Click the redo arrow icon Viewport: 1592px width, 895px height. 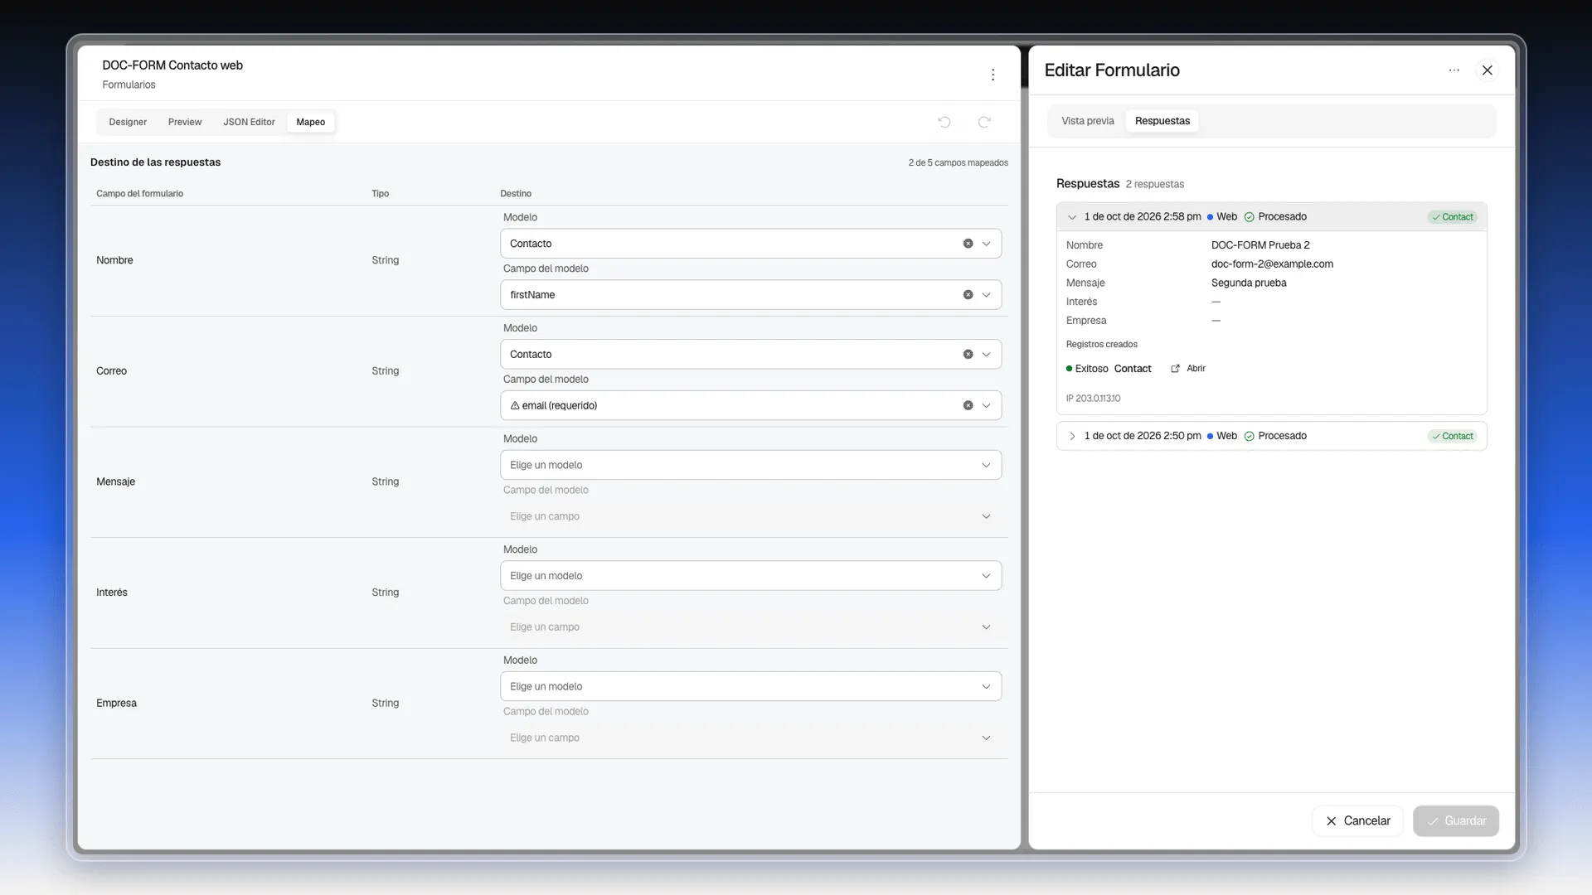(x=984, y=122)
